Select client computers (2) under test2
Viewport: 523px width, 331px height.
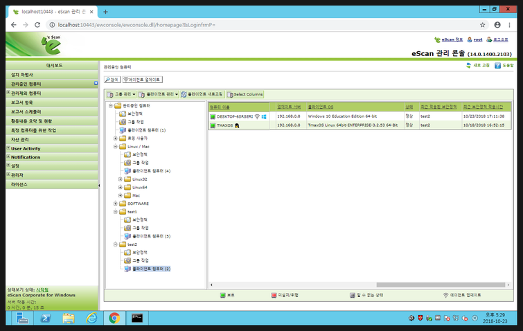(x=151, y=269)
